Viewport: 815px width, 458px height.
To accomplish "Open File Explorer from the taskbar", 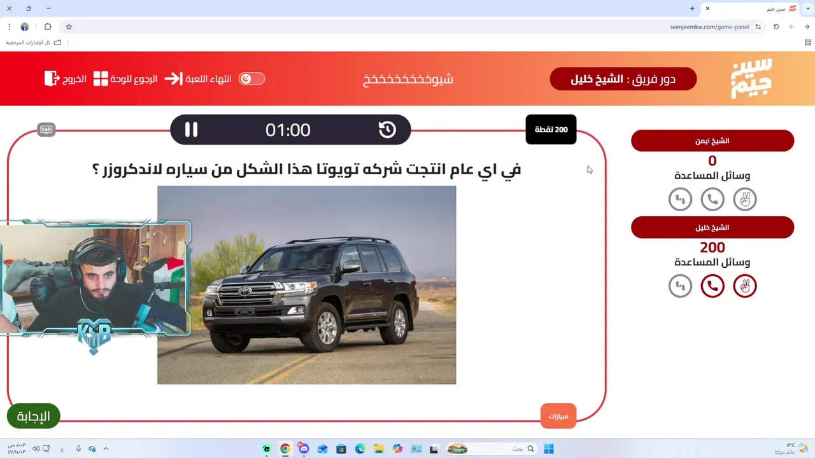I will pyautogui.click(x=378, y=448).
